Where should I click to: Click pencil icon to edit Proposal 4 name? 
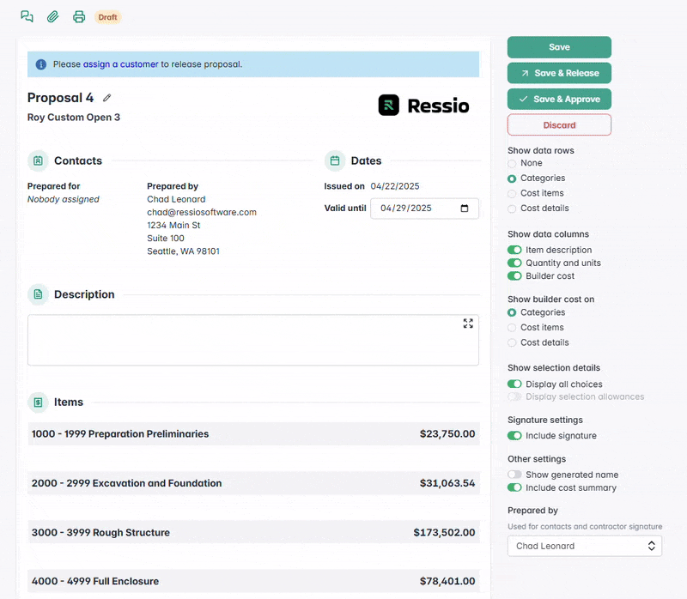click(107, 98)
